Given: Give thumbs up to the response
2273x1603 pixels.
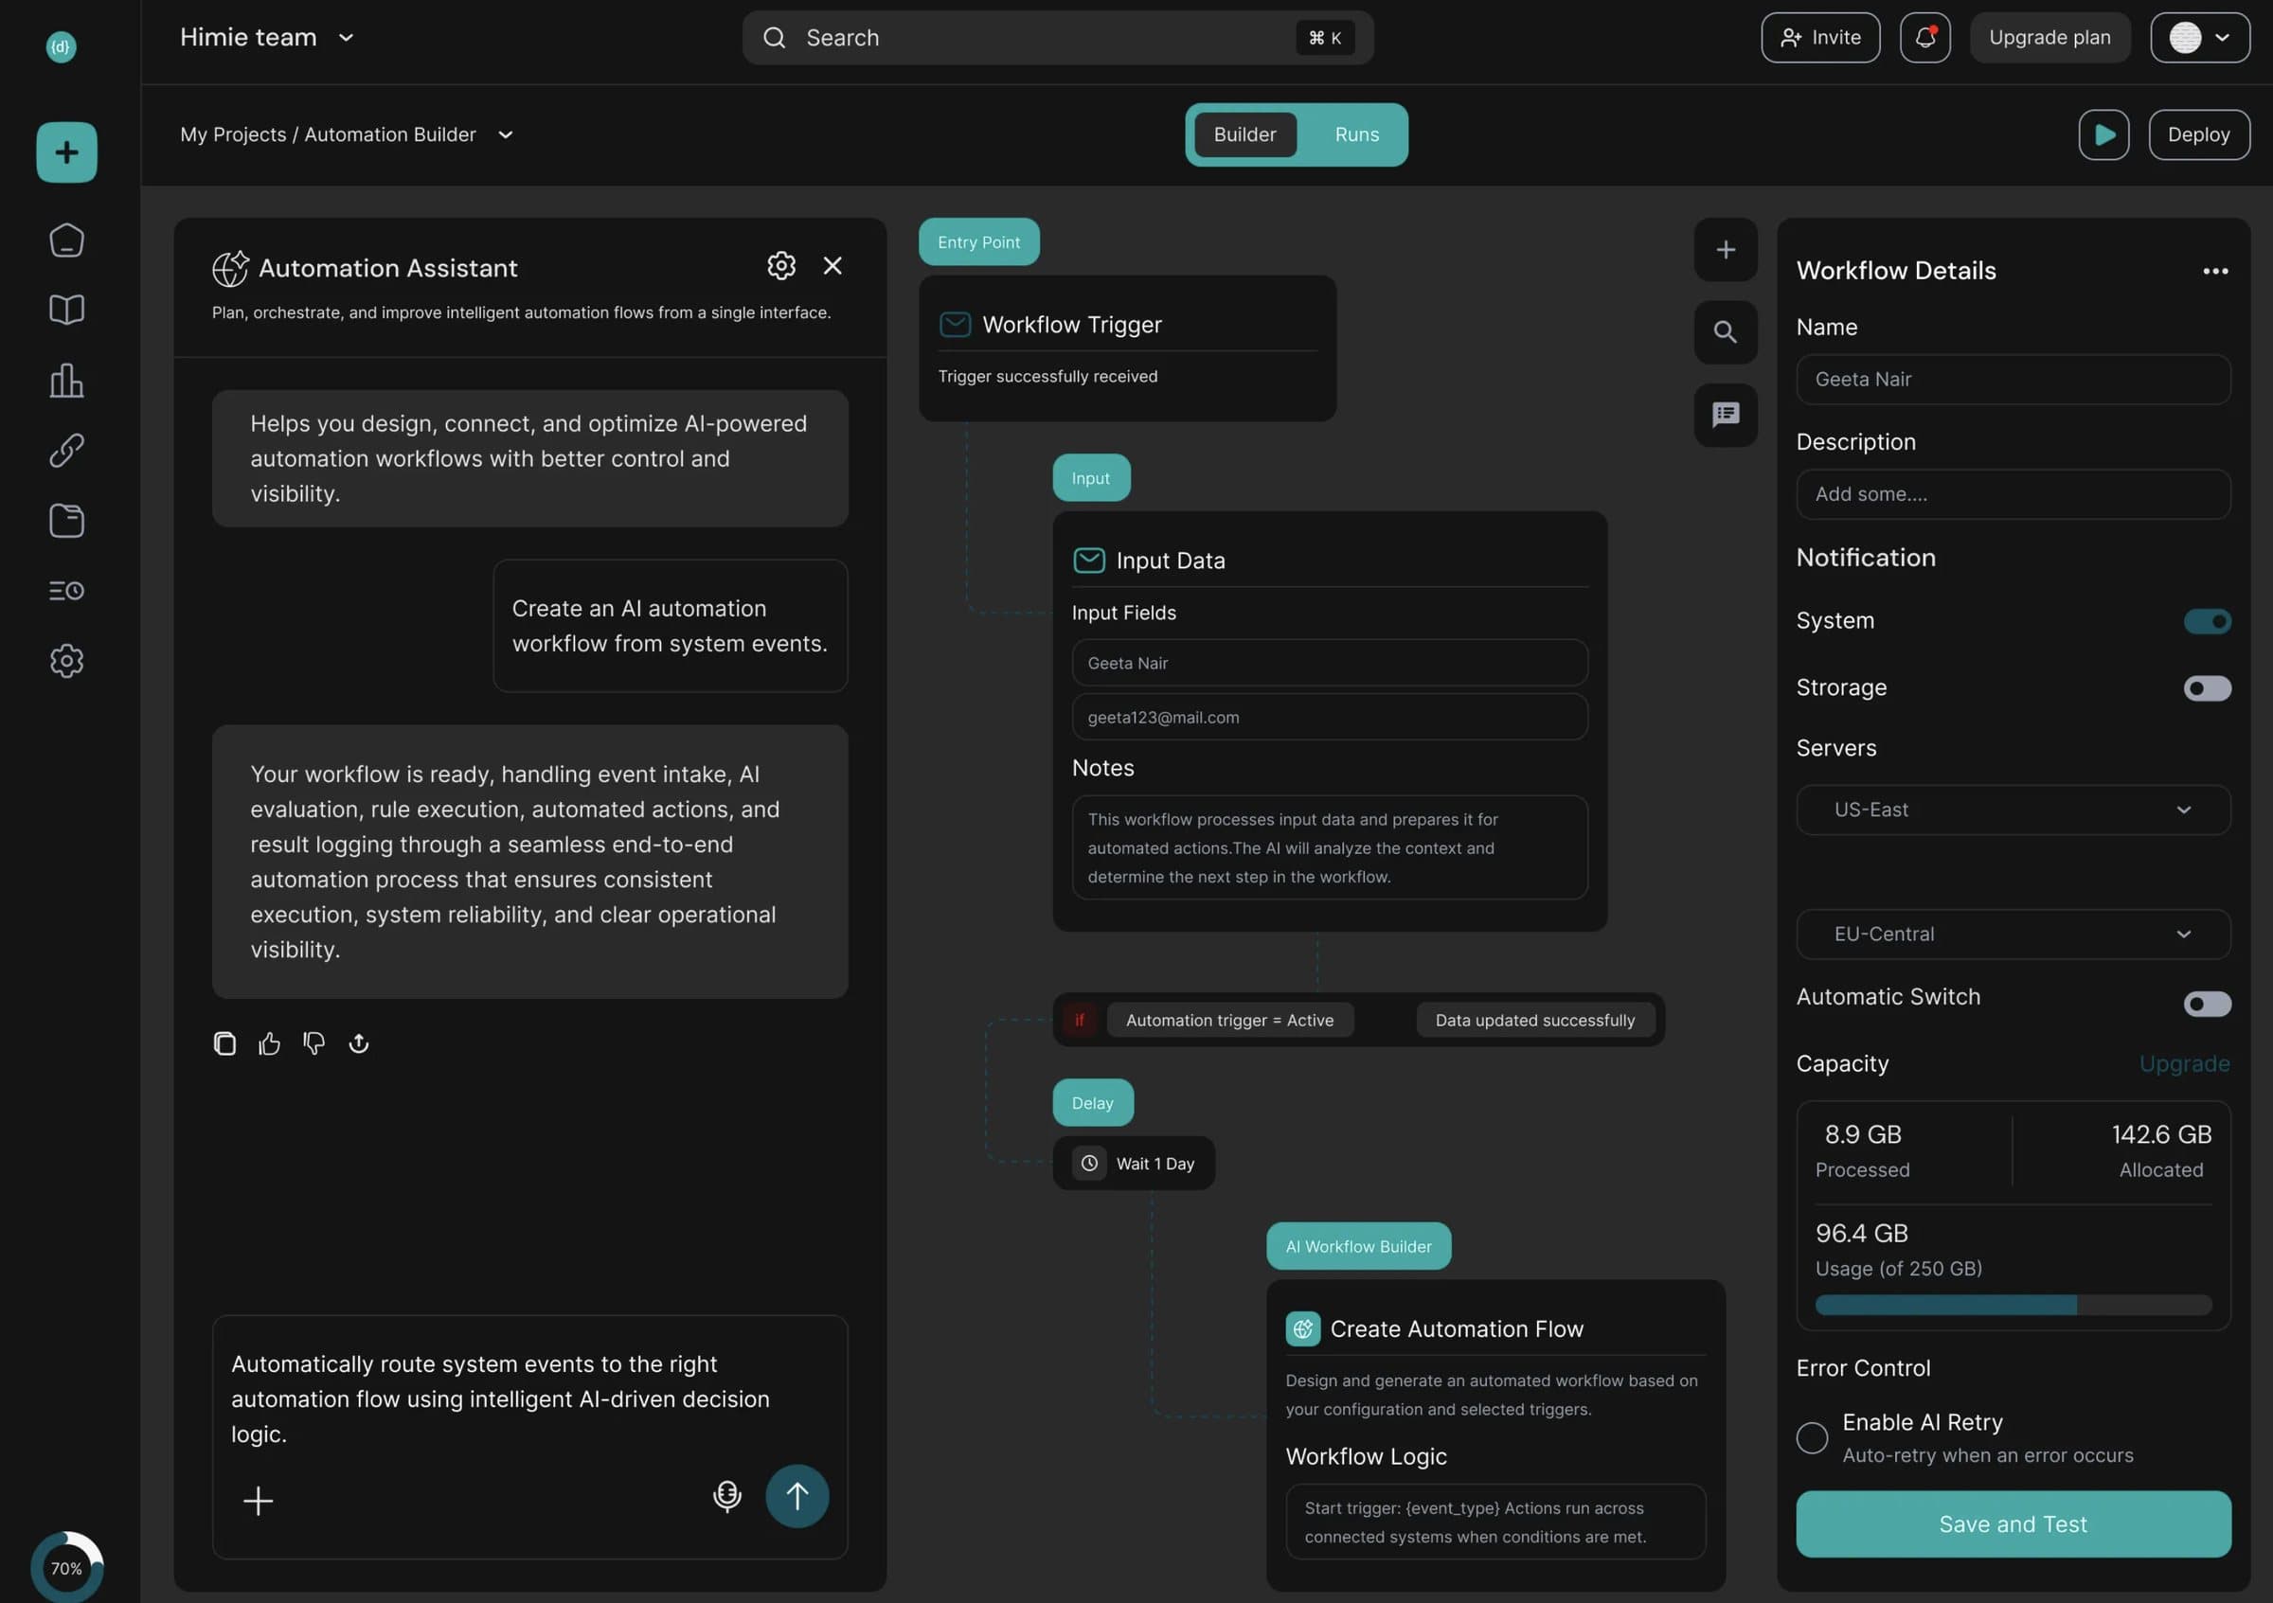Looking at the screenshot, I should [269, 1042].
